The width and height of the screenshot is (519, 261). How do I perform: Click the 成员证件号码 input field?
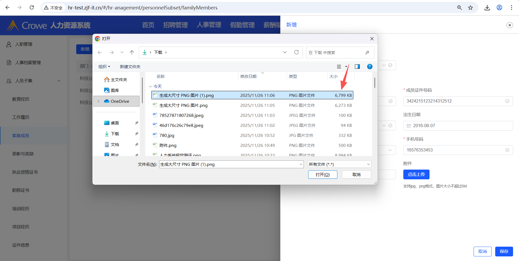[x=458, y=101]
